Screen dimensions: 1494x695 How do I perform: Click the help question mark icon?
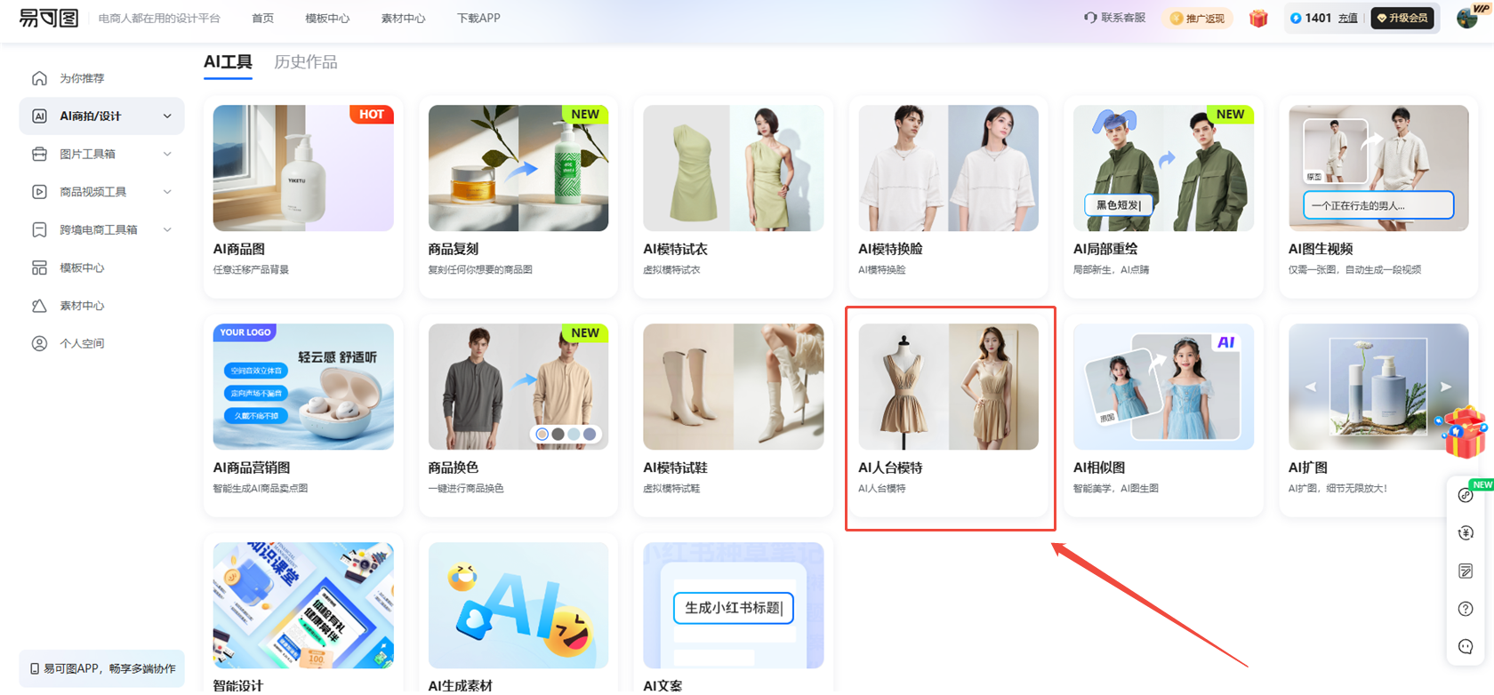click(1466, 609)
